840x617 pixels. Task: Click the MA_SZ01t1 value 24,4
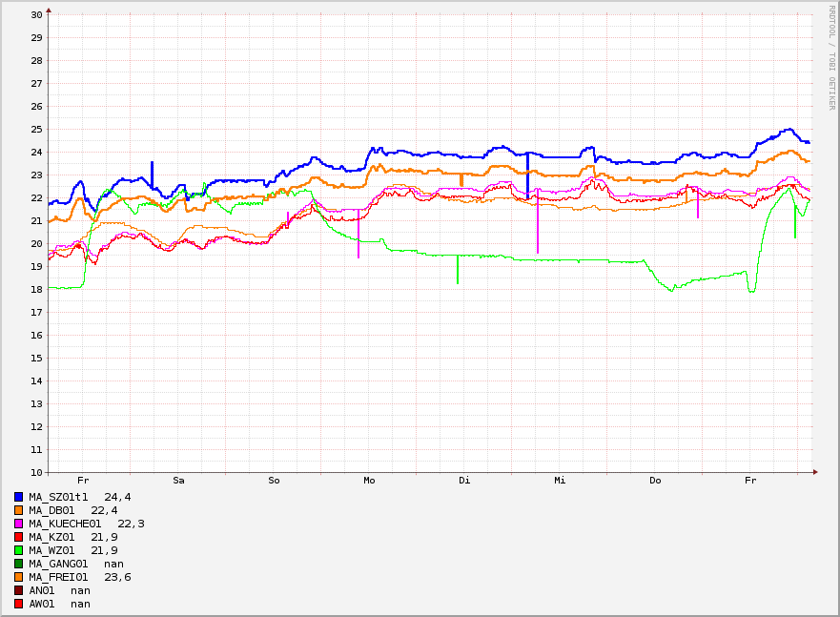(117, 497)
